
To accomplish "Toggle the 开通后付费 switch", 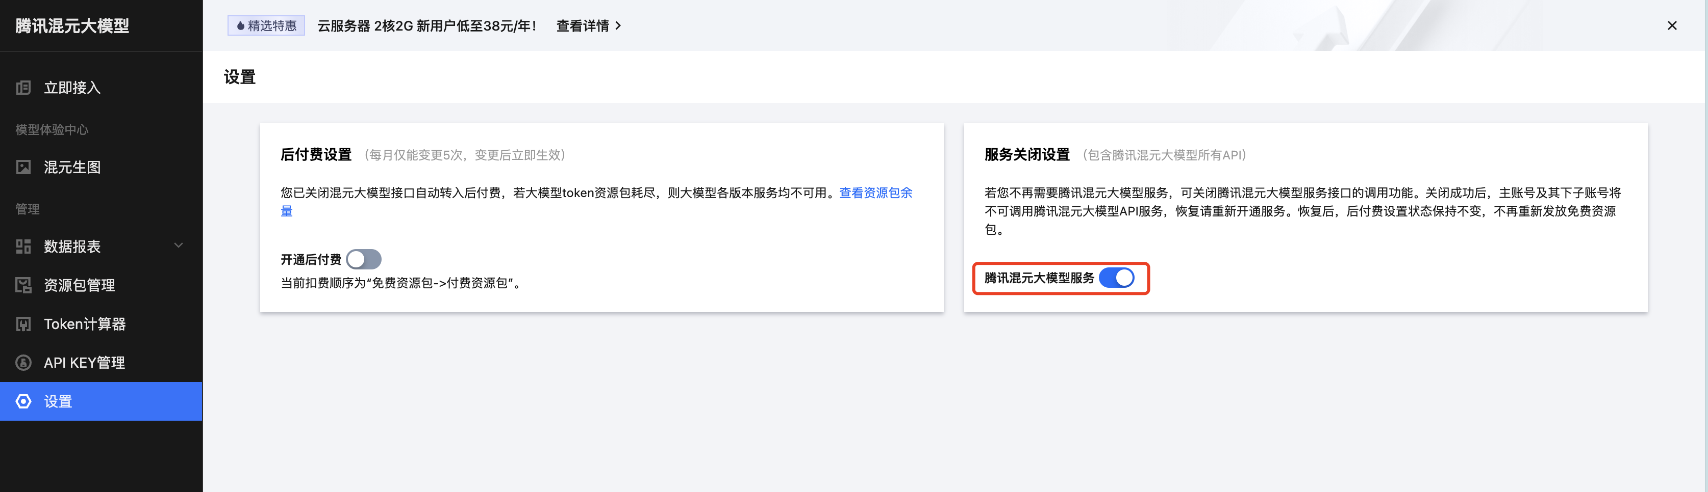I will 363,259.
